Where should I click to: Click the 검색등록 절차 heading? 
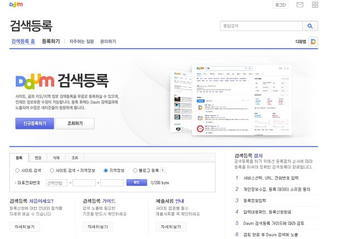tap(248, 156)
